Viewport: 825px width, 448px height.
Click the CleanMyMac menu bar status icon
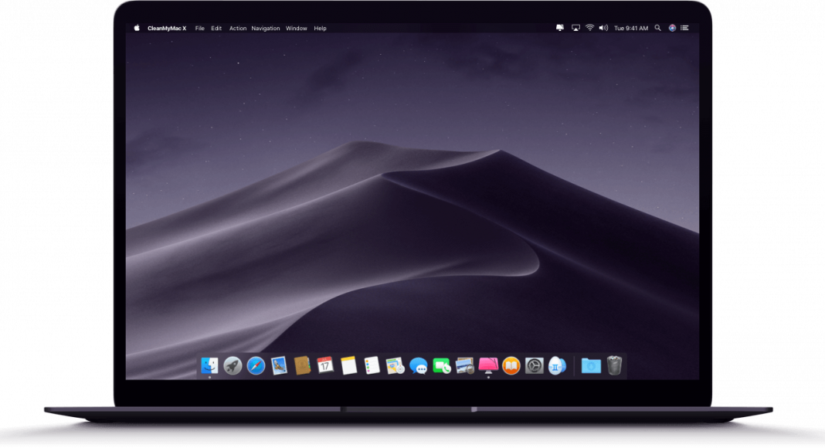[x=560, y=28]
